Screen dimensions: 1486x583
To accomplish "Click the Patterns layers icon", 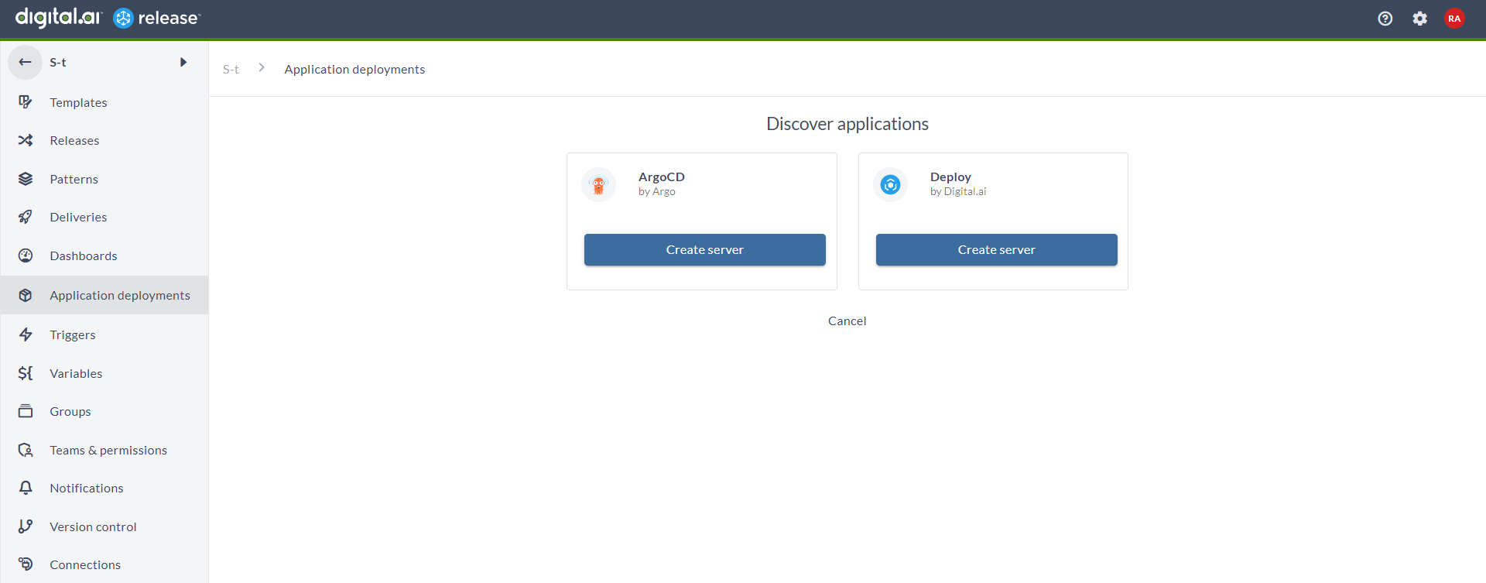I will 26,179.
